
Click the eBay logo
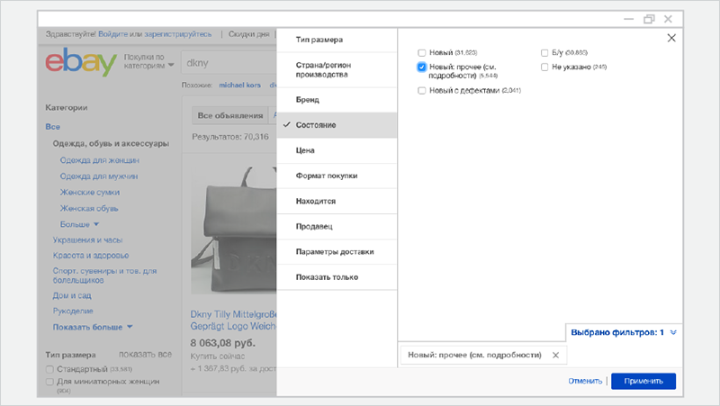[x=81, y=62]
